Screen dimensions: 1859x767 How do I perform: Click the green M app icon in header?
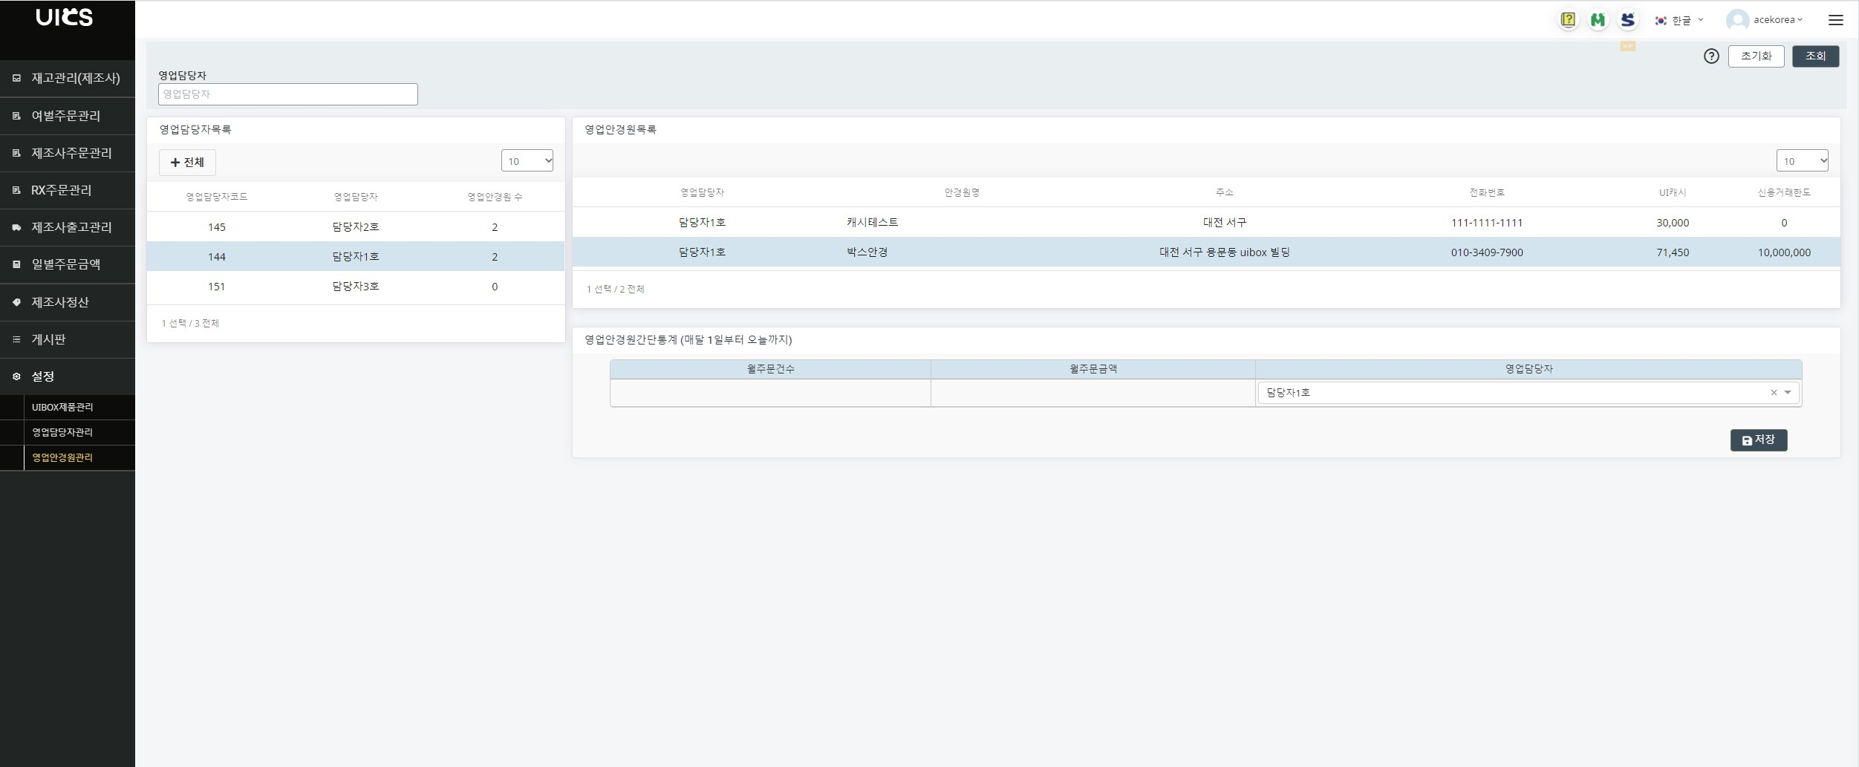point(1598,19)
